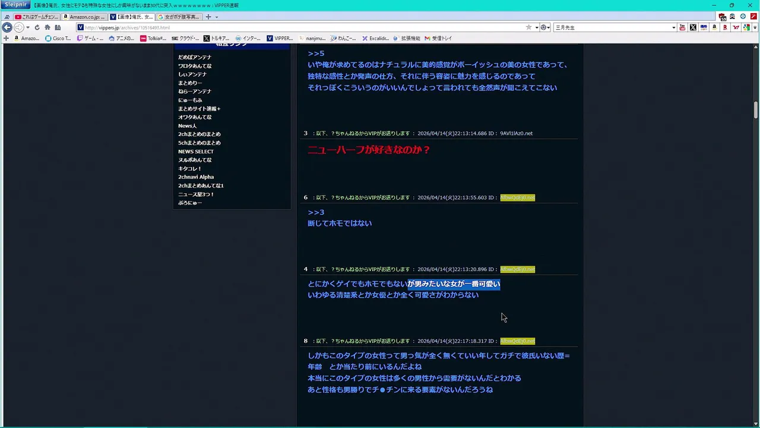Switch to the Amazon.co.jp tab

coord(84,17)
